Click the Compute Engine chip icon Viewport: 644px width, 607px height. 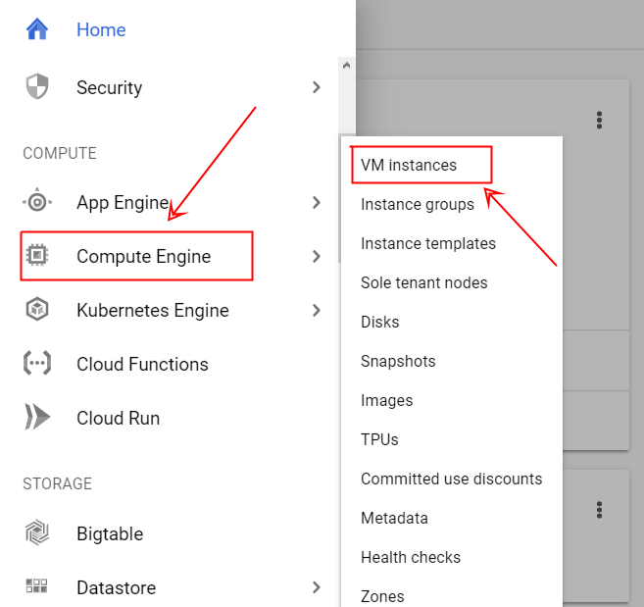37,255
